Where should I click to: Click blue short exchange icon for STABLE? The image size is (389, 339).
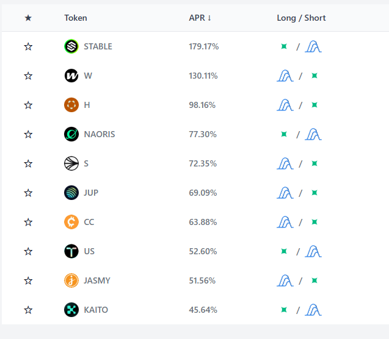tap(313, 46)
